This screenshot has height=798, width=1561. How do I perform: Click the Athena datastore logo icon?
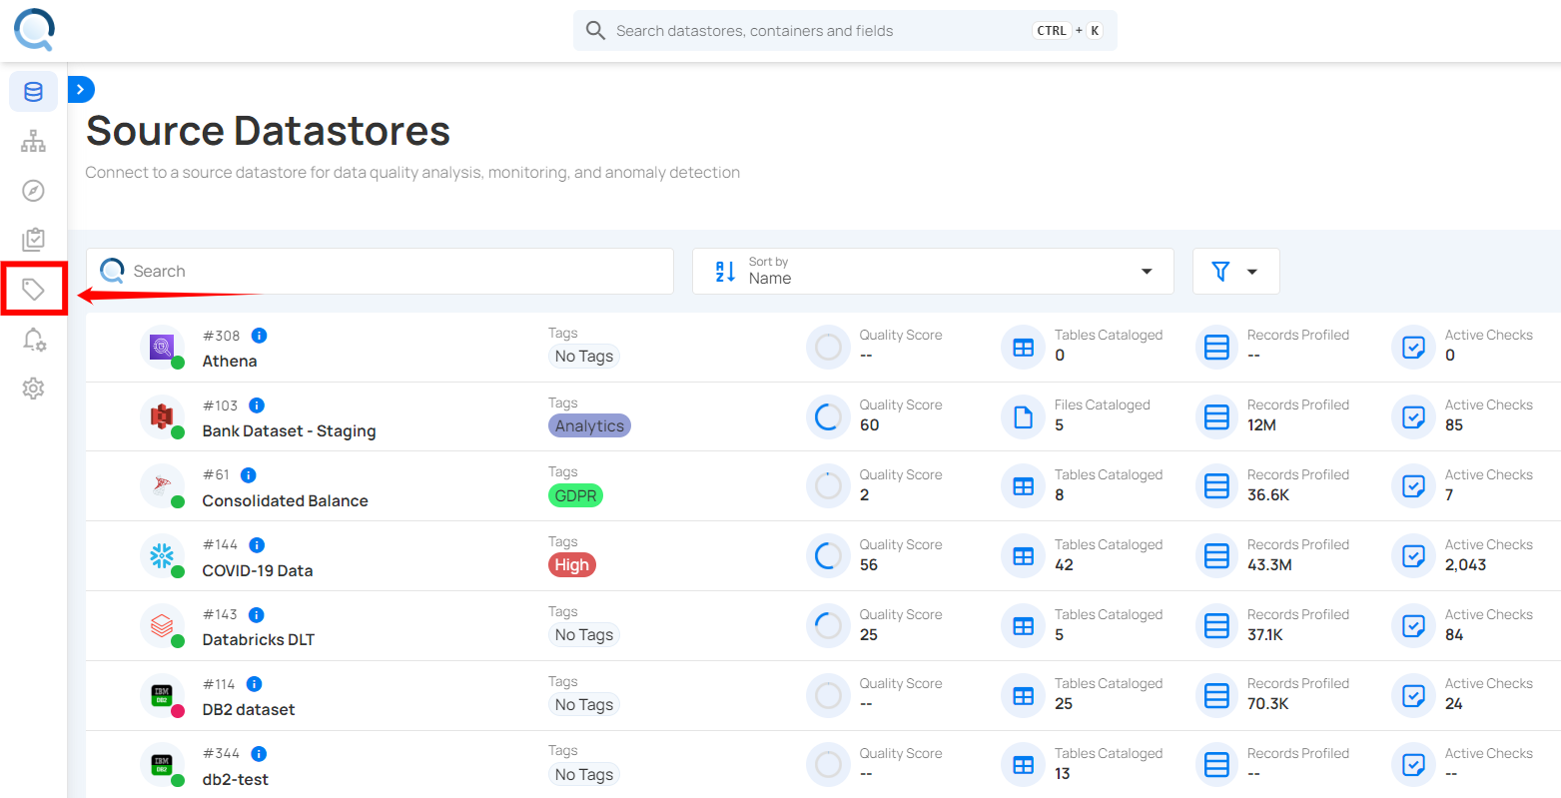coord(162,347)
